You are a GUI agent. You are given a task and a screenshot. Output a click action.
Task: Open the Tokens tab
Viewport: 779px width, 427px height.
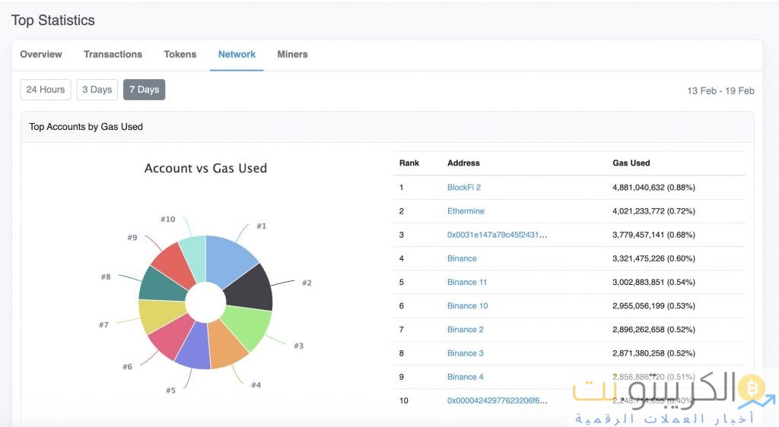tap(180, 55)
